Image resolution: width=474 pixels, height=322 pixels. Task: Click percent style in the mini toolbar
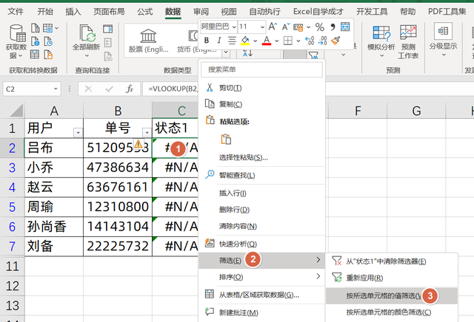320,27
